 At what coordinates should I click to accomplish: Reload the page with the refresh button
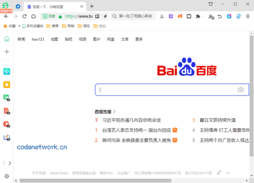tap(24, 16)
